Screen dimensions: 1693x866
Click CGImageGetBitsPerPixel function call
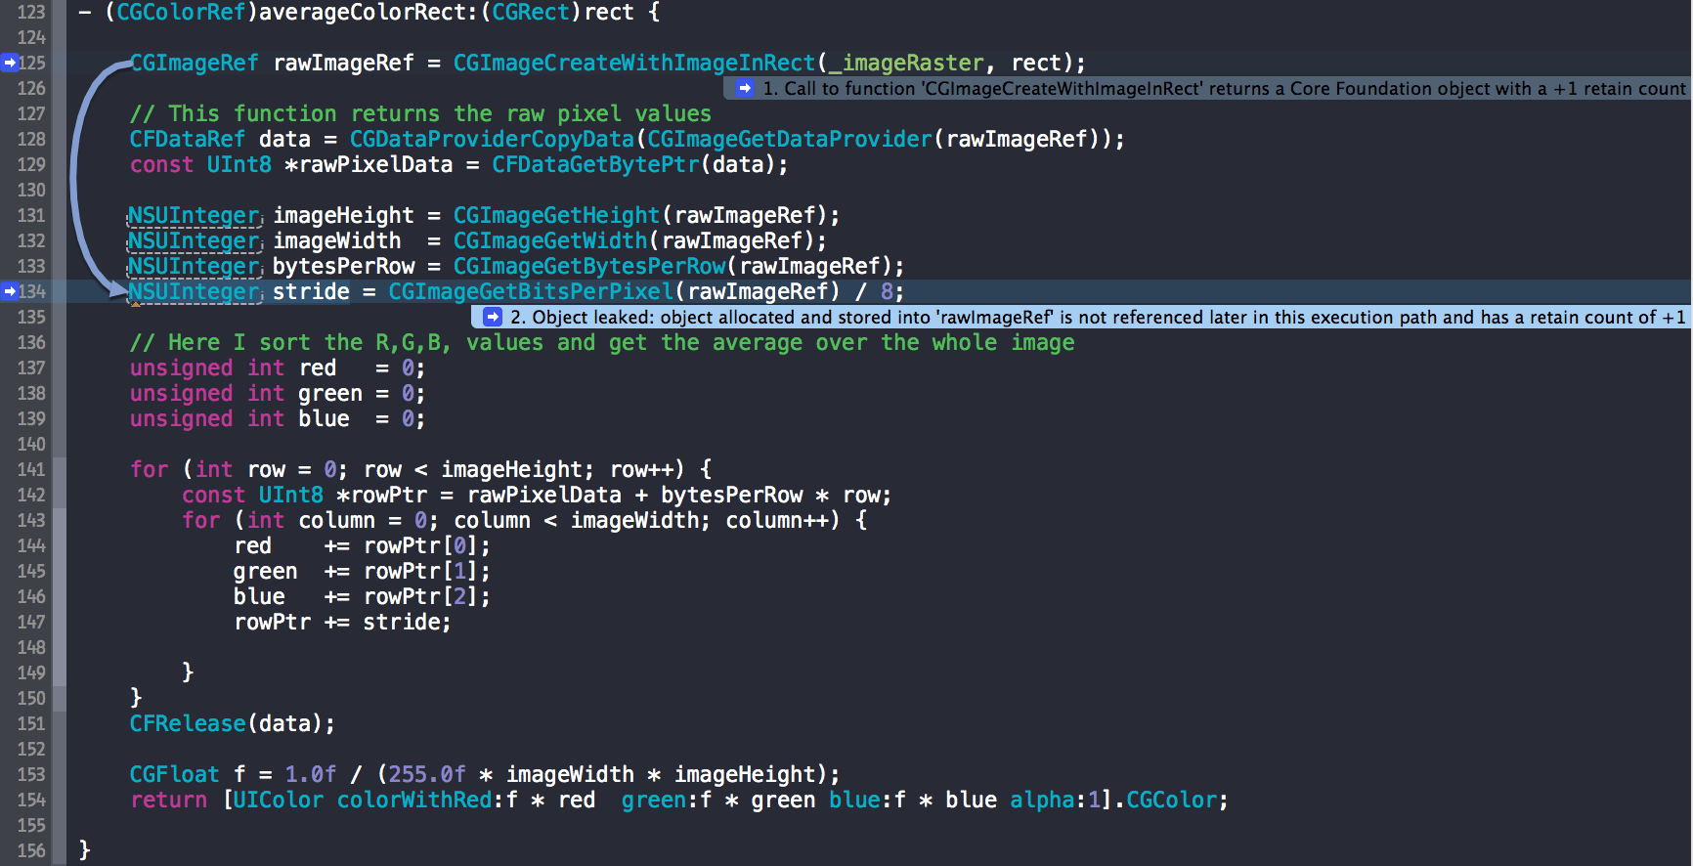pos(531,291)
